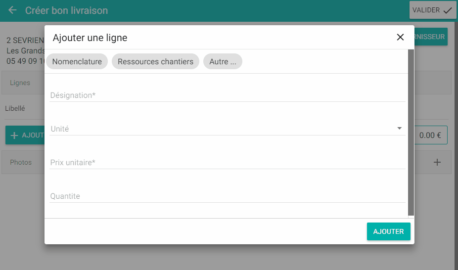The image size is (458, 270).
Task: Click the VALIDER checkmark button
Action: click(x=432, y=10)
